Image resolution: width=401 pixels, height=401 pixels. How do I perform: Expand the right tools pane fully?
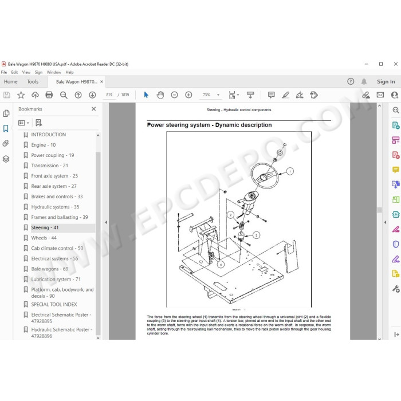tap(396, 334)
